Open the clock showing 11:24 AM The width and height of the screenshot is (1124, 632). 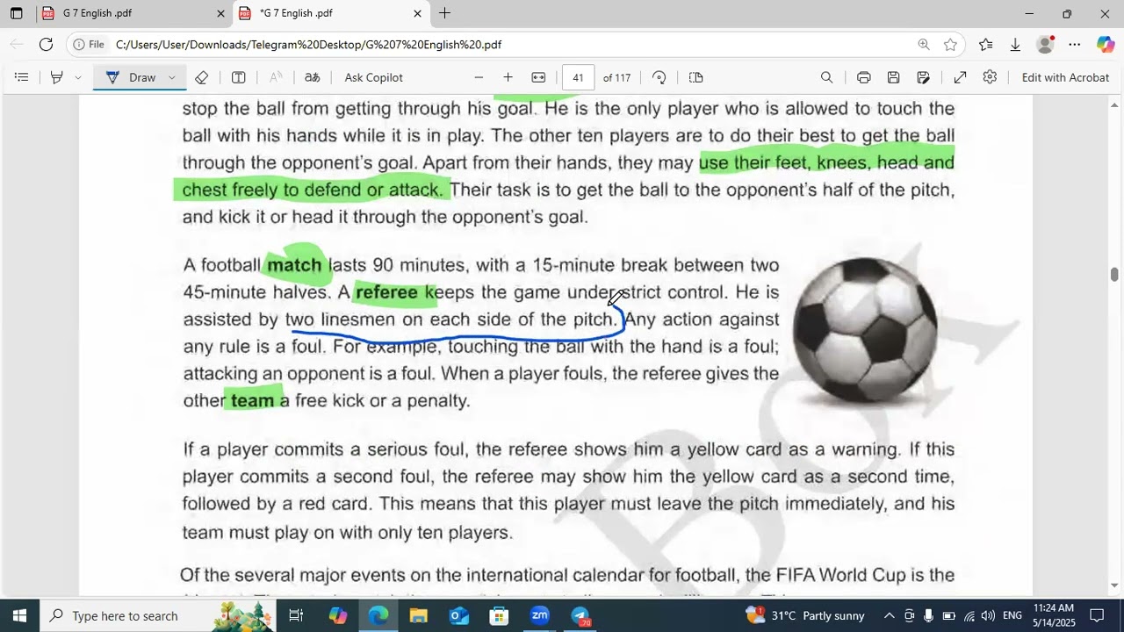(1054, 615)
